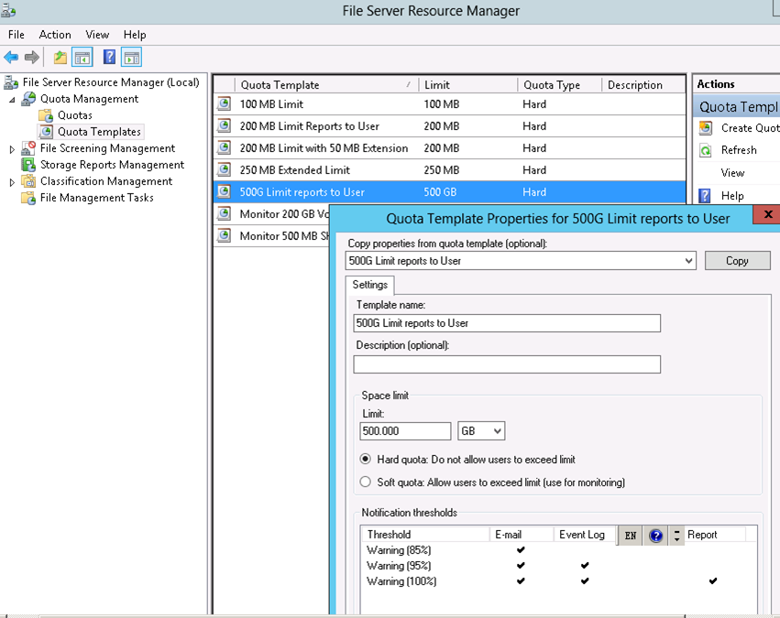Click the Refresh action link
This screenshot has height=618, width=780.
tap(739, 150)
